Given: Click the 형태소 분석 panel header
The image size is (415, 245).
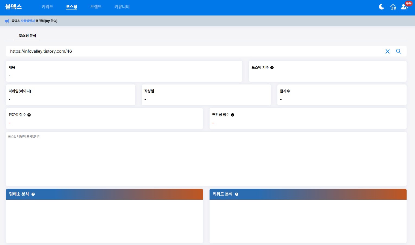Looking at the screenshot, I should pyautogui.click(x=104, y=194).
